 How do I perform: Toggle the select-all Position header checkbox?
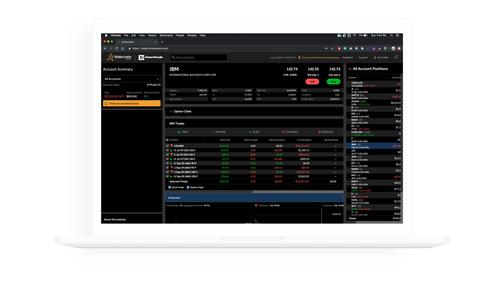point(167,140)
